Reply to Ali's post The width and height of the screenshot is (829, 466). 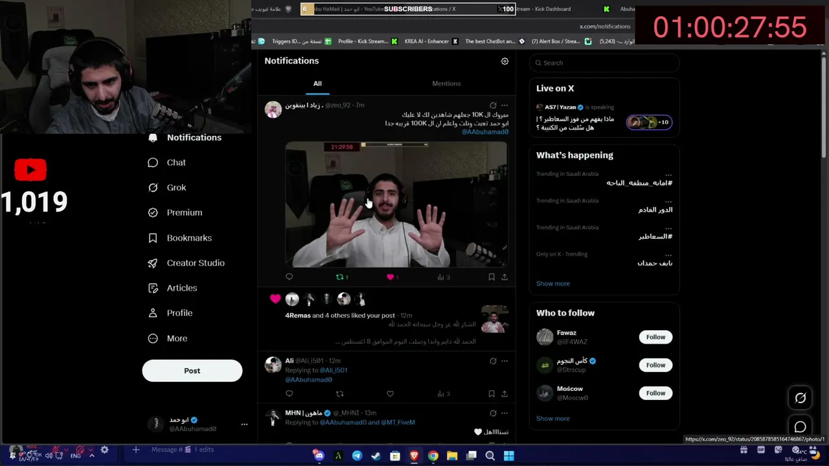(290, 394)
